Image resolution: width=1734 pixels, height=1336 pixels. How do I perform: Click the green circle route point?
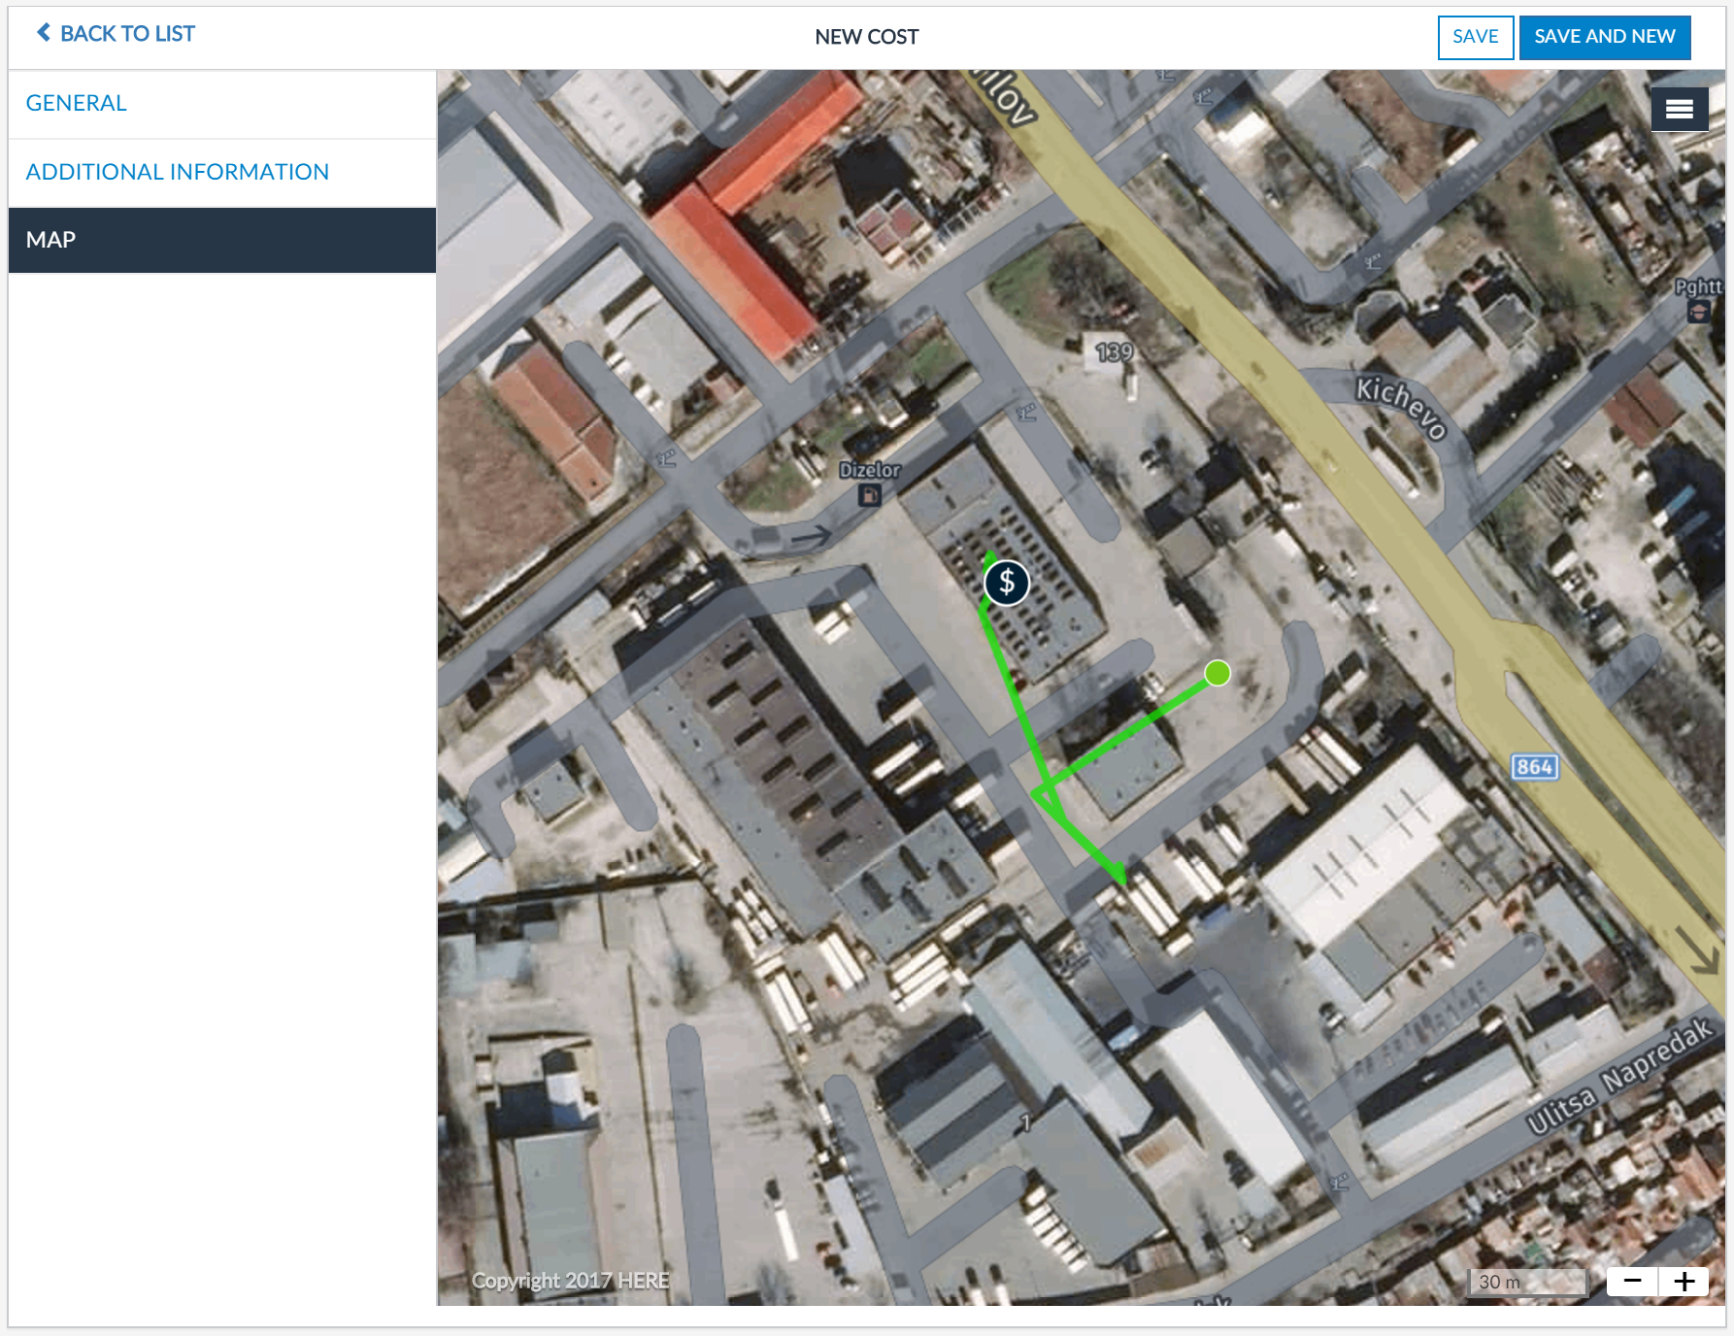coord(1217,673)
